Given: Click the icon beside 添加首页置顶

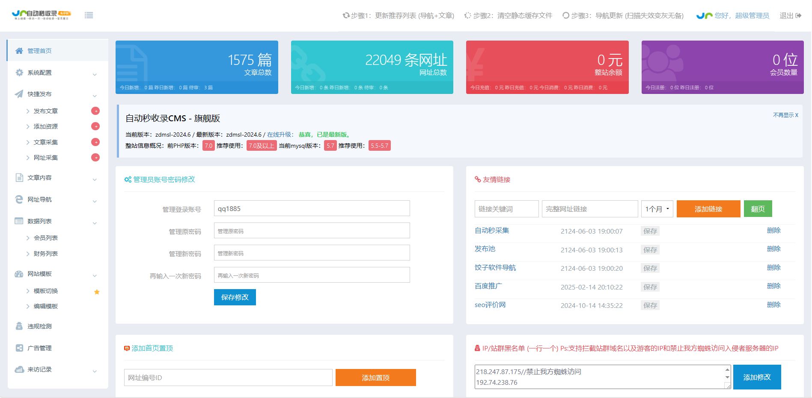Looking at the screenshot, I should 127,348.
